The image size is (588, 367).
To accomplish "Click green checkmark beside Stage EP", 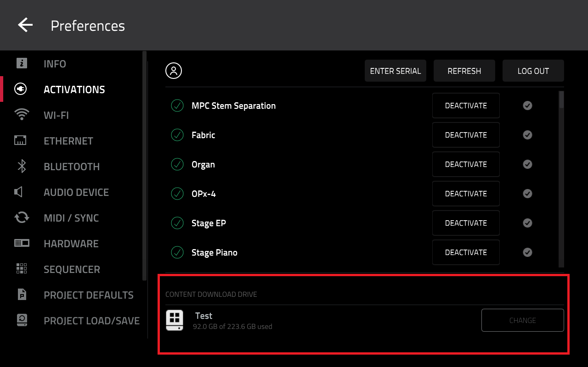I will click(177, 223).
